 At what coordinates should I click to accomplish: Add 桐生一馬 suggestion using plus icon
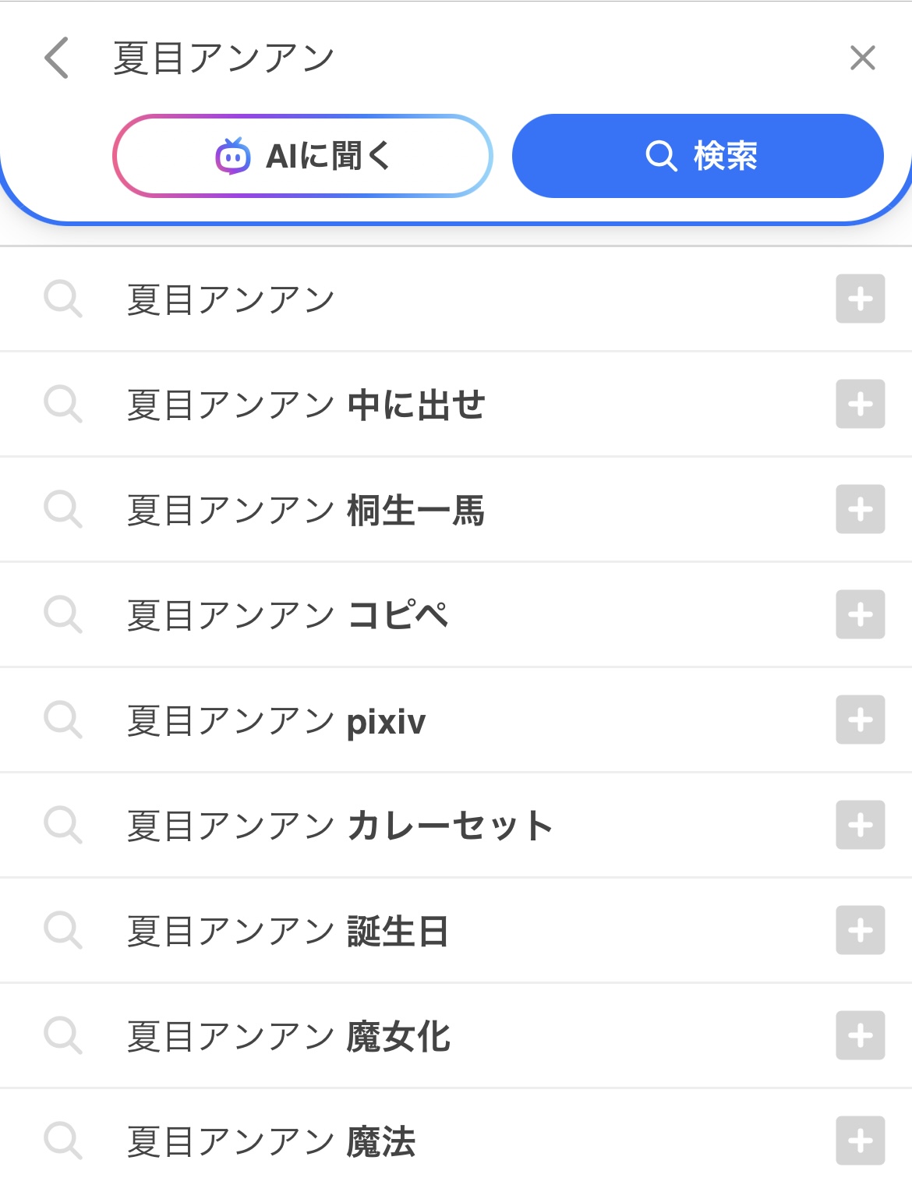[860, 509]
